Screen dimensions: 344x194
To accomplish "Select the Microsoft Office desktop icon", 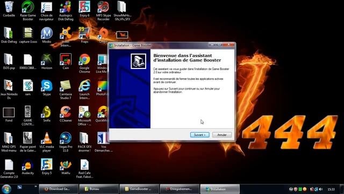I will pyautogui.click(x=84, y=115).
